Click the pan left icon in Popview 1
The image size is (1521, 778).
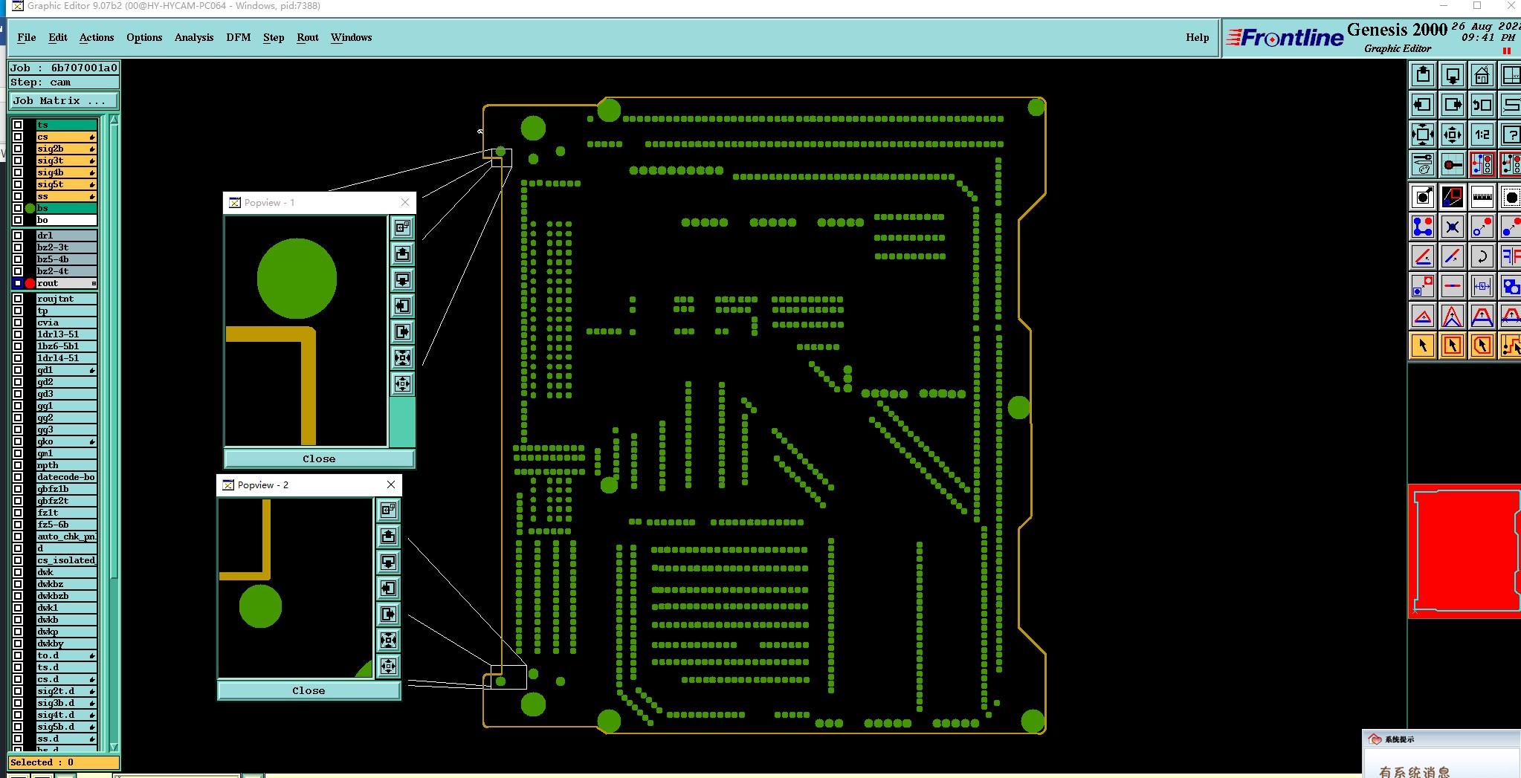pos(402,306)
